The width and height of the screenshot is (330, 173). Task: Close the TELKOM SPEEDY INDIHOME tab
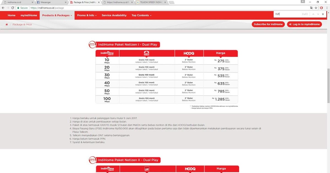pos(165,2)
